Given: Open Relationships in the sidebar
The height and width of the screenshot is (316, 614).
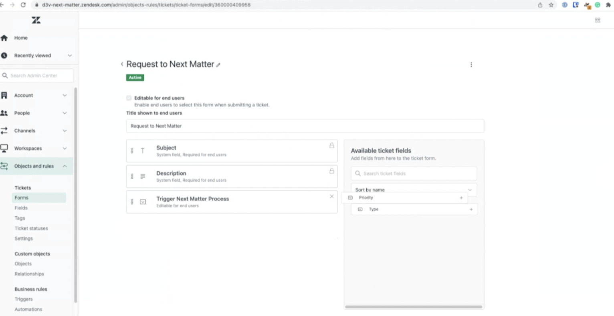Looking at the screenshot, I should point(29,274).
